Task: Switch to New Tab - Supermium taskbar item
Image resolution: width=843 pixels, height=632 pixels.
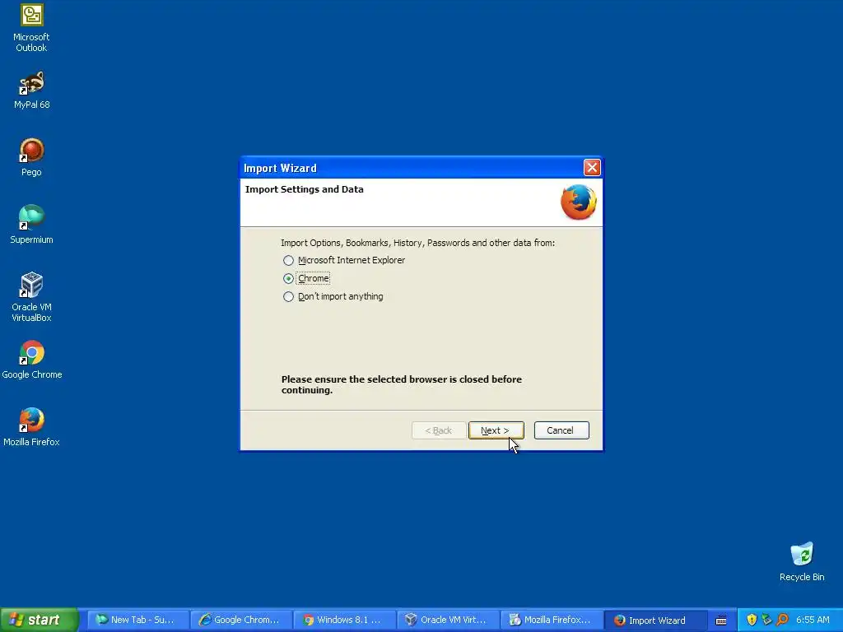Action: (138, 620)
